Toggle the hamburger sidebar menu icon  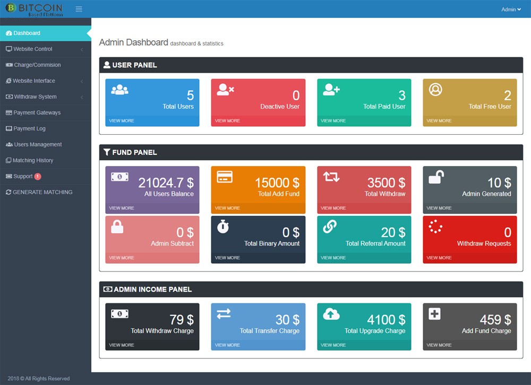[79, 9]
